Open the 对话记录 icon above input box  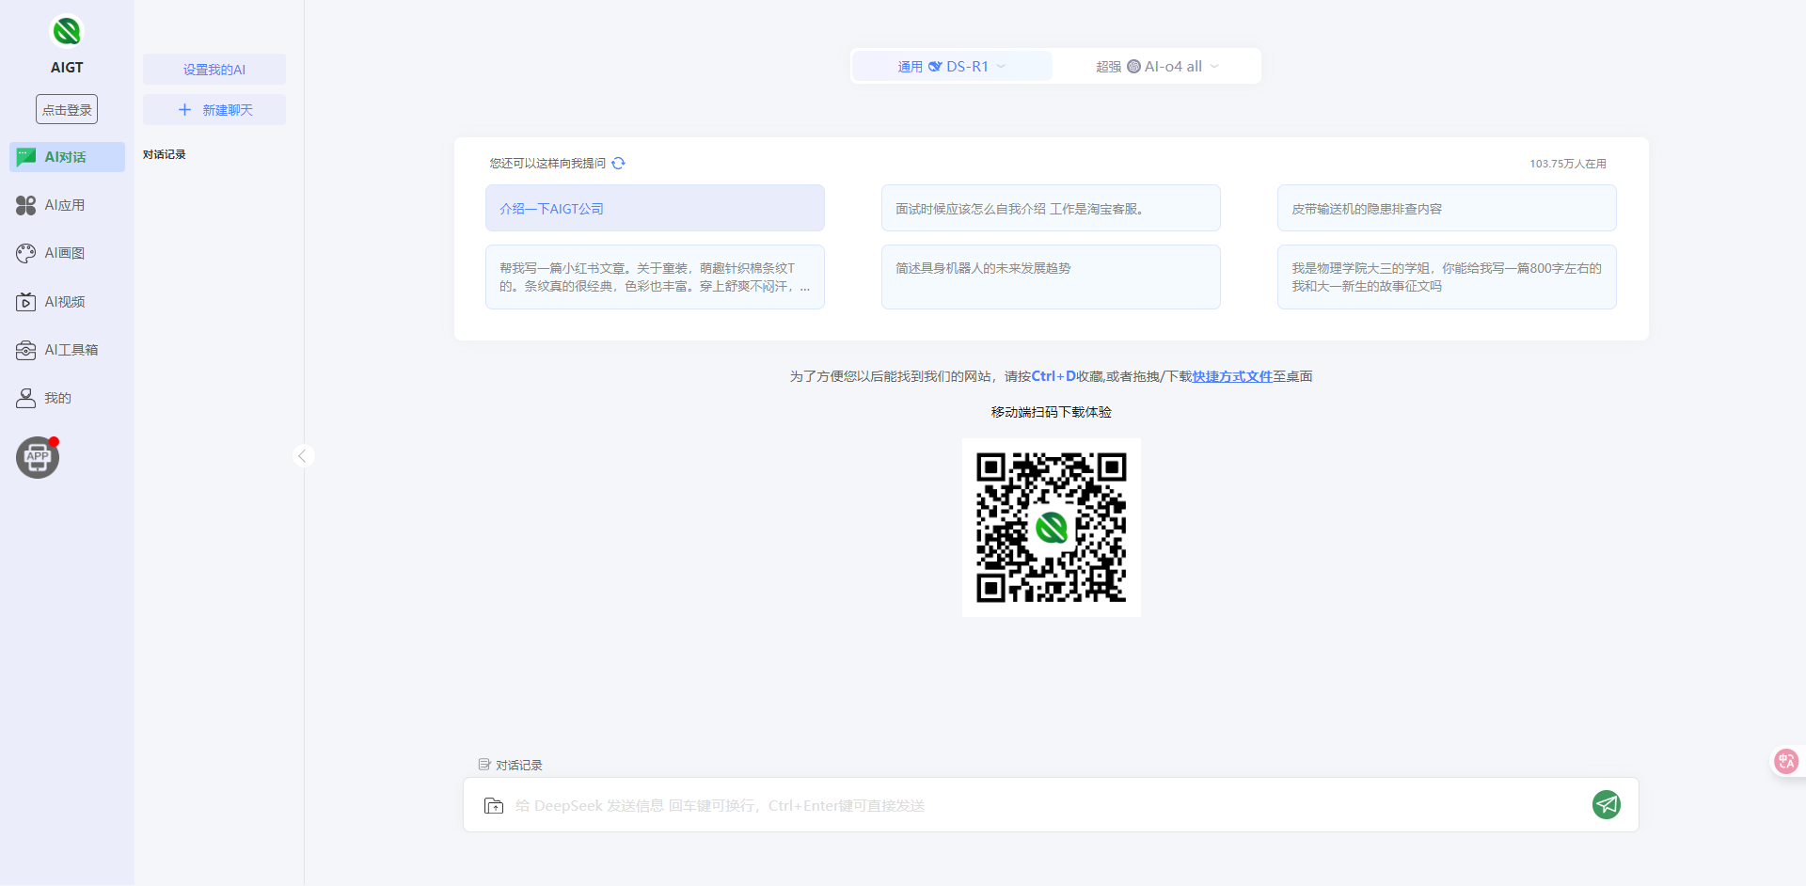(484, 765)
